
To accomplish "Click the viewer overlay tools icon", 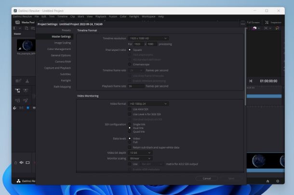I will pyautogui.click(x=266, y=28).
